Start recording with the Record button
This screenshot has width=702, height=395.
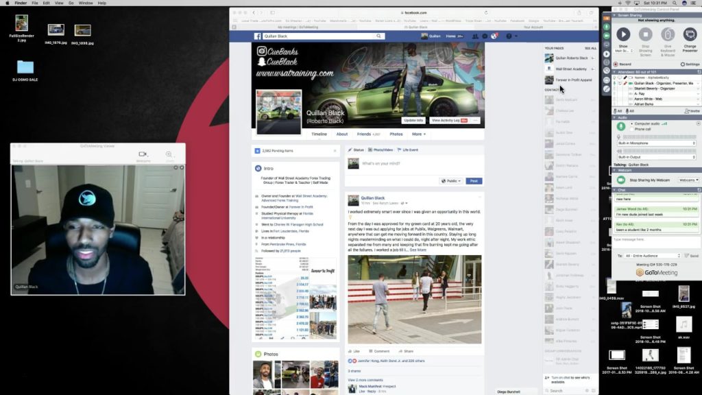[622, 64]
